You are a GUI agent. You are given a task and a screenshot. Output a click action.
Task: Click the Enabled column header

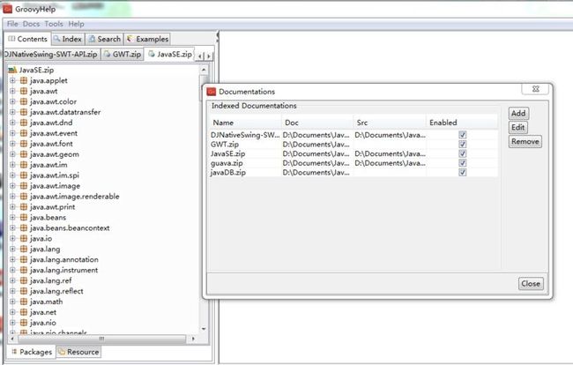tap(462, 123)
